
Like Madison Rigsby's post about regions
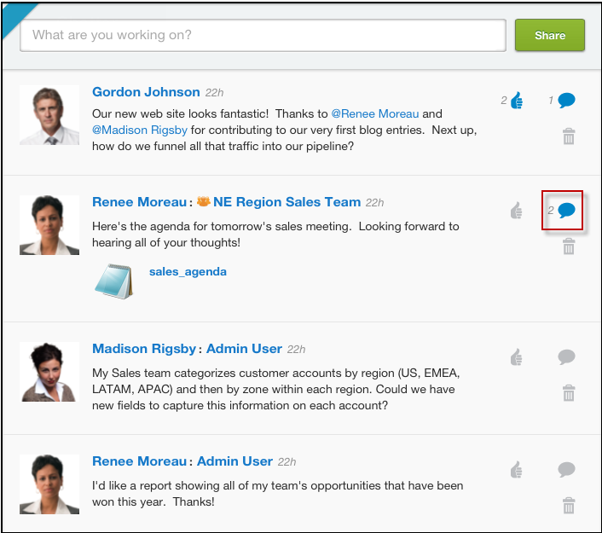[x=517, y=357]
